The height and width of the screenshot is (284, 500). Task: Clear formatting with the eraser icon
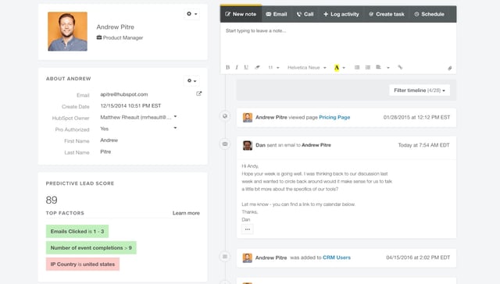tap(257, 68)
